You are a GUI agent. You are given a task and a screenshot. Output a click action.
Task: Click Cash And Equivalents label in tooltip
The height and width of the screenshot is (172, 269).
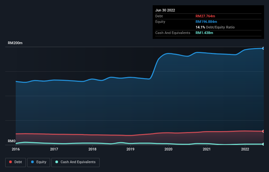pyautogui.click(x=173, y=33)
